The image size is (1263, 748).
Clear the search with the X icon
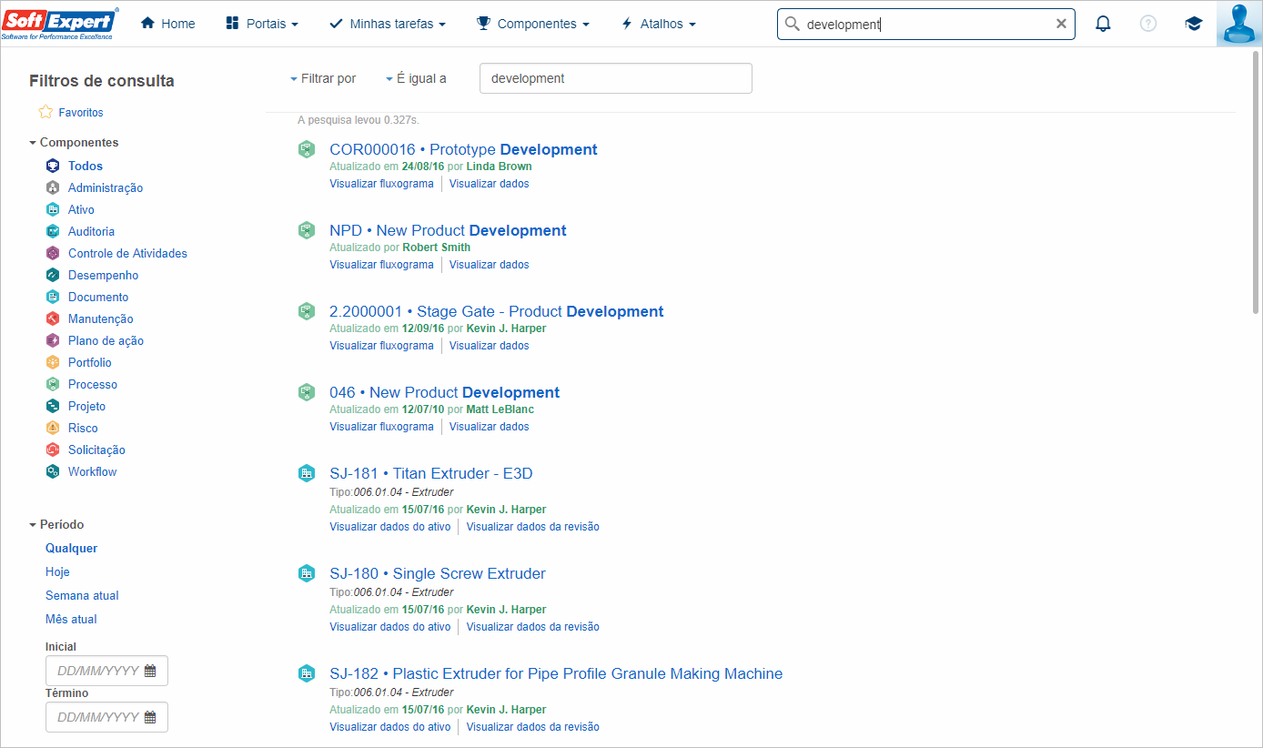(1061, 24)
